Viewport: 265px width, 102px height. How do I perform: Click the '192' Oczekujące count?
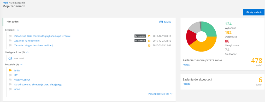(228, 33)
